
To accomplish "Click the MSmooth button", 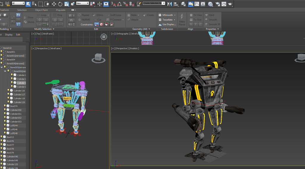I will click(x=168, y=15).
